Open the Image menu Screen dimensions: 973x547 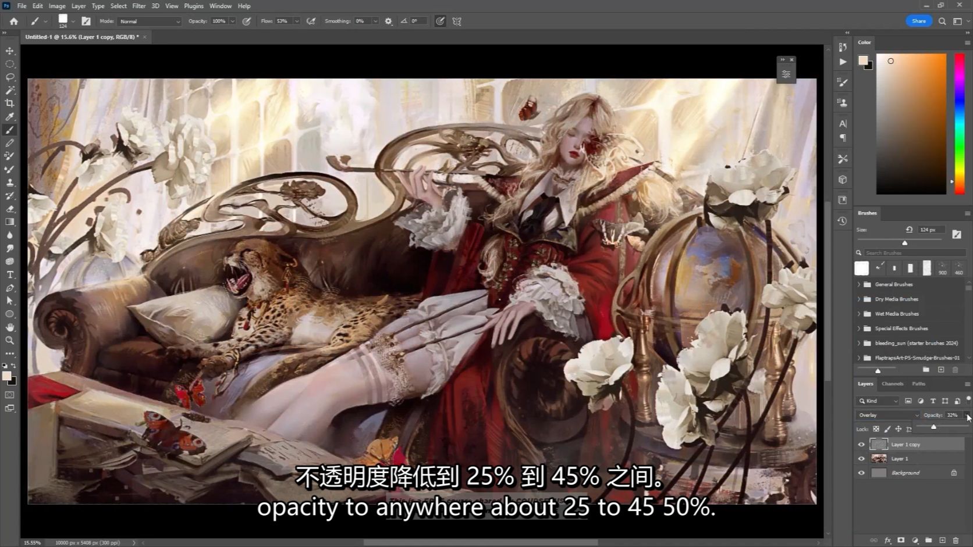pos(57,6)
